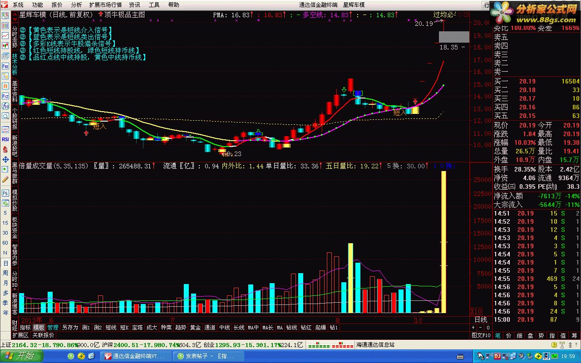Open the 扩展市场行情 menu
This screenshot has height=363, width=581.
(105, 5)
